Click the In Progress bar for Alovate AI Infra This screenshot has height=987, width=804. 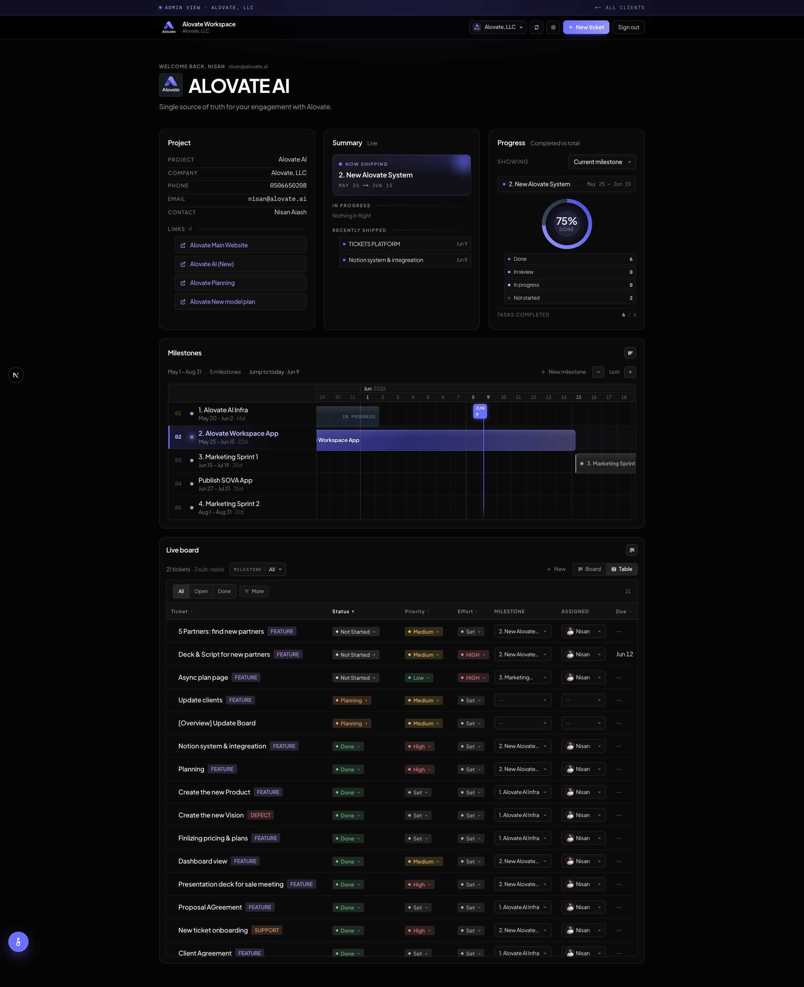coord(348,416)
